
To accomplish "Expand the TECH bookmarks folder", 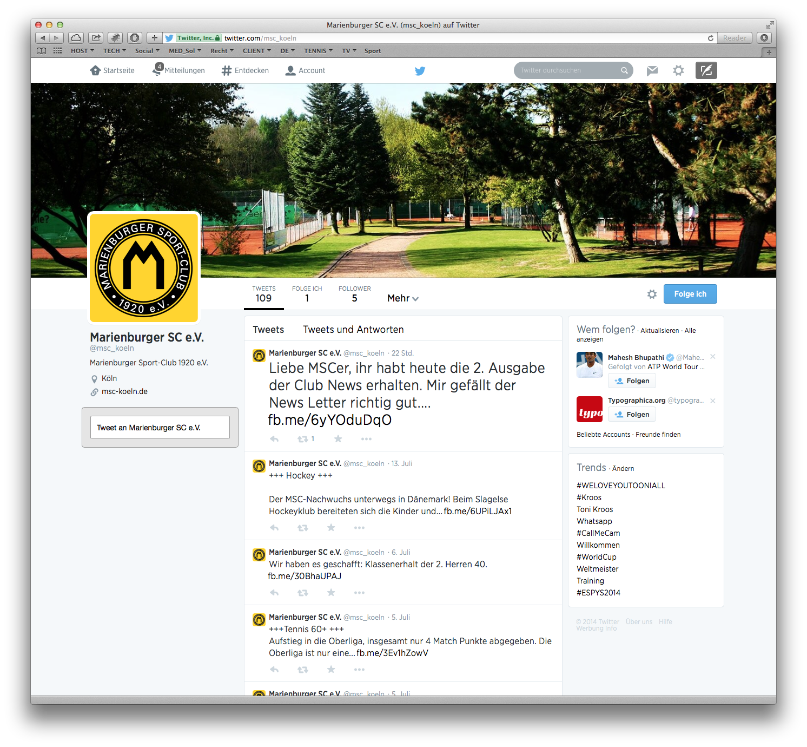I will 115,51.
